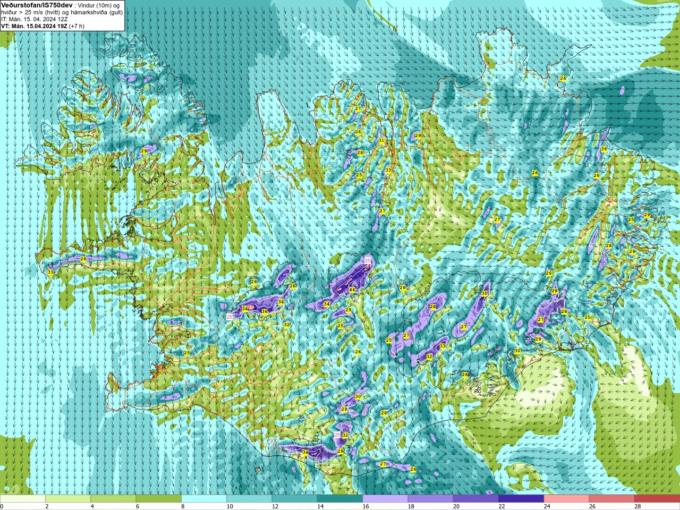Click the 16–18 lavender legend swatch
The height and width of the screenshot is (510, 680).
(385, 499)
